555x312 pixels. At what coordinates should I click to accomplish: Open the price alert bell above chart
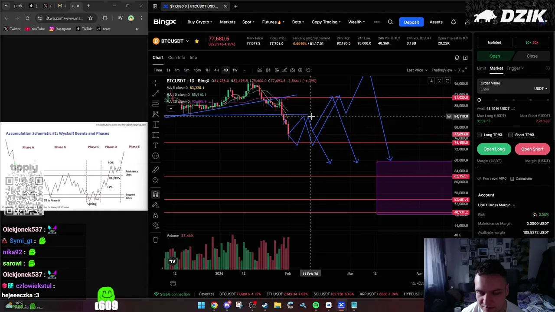click(x=457, y=58)
